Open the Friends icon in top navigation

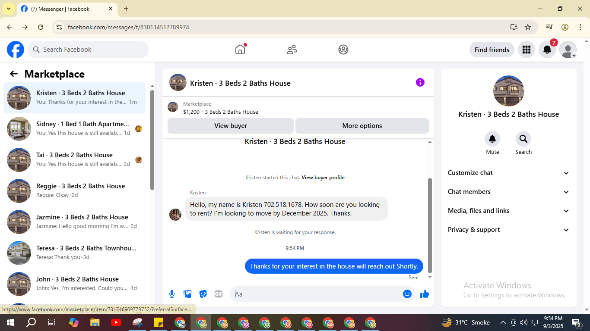[292, 50]
